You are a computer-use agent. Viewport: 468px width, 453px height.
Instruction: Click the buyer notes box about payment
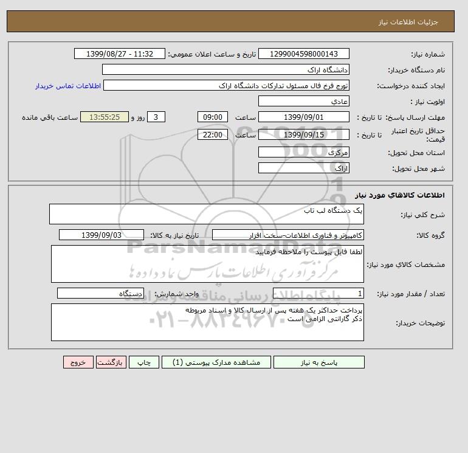click(x=207, y=322)
